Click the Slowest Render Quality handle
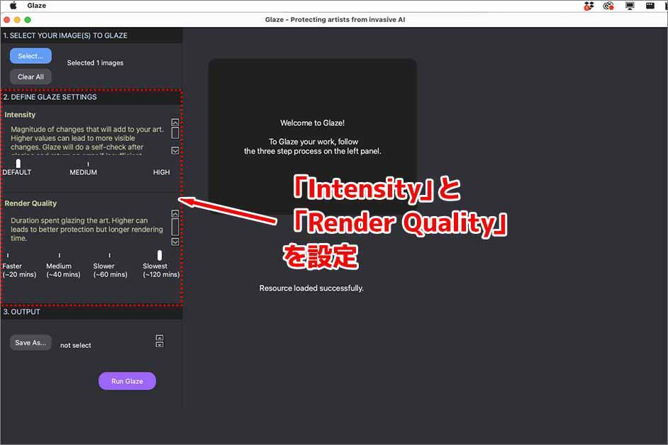Image resolution: width=668 pixels, height=445 pixels. [x=160, y=255]
